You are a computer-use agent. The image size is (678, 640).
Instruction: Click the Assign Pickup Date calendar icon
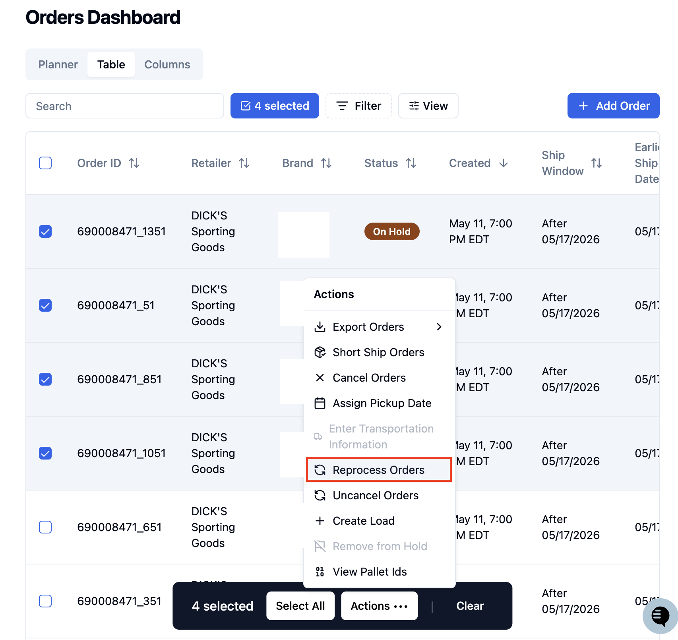coord(320,403)
